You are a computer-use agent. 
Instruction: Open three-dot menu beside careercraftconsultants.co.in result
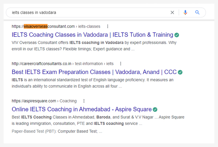[121, 64]
